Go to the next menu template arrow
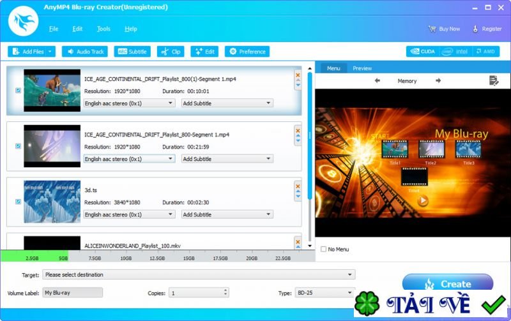This screenshot has width=511, height=321. 438,81
